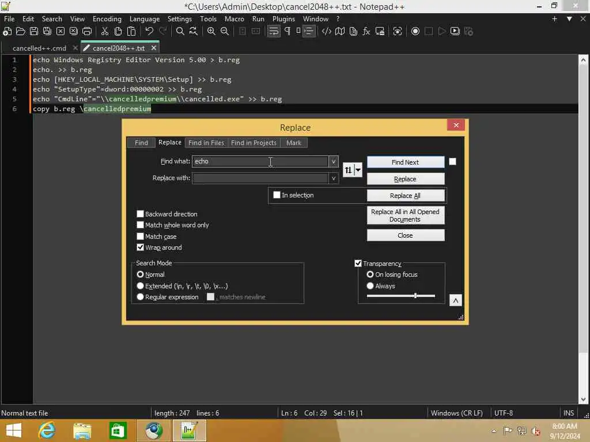This screenshot has width=590, height=442.
Task: Toggle In selection checkbox
Action: pos(277,195)
